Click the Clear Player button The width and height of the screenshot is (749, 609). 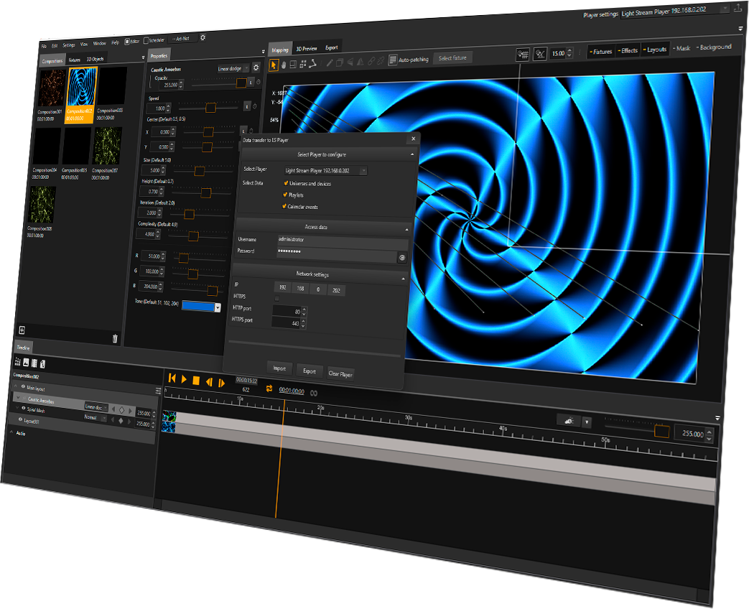click(340, 374)
